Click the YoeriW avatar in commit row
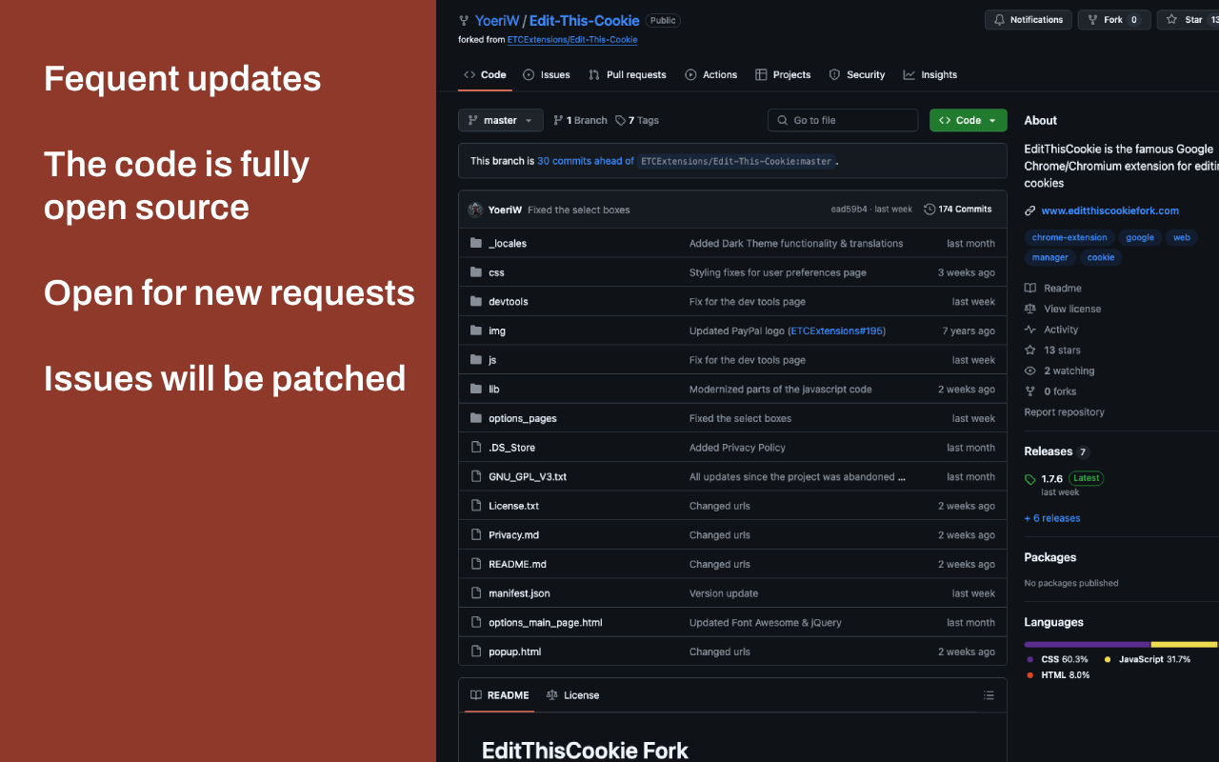The image size is (1219, 762). 475,210
